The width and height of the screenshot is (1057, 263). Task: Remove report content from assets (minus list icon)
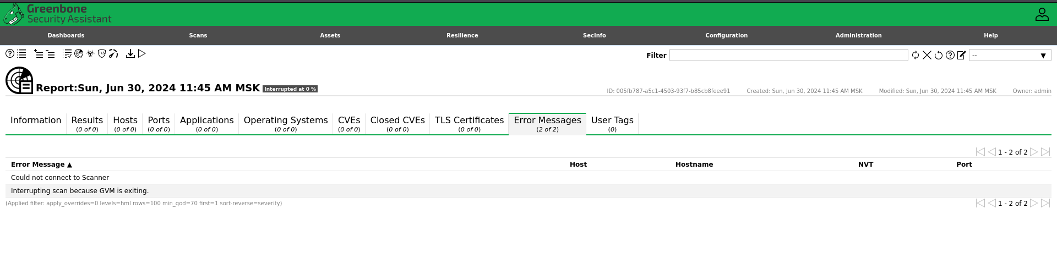[50, 53]
